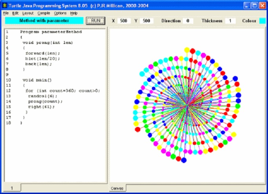Maximize the Turtle window
Viewport: 268px width, 194px height.
(x=254, y=5)
